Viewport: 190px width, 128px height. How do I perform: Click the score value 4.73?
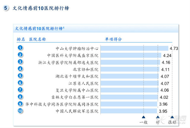[x=174, y=48]
